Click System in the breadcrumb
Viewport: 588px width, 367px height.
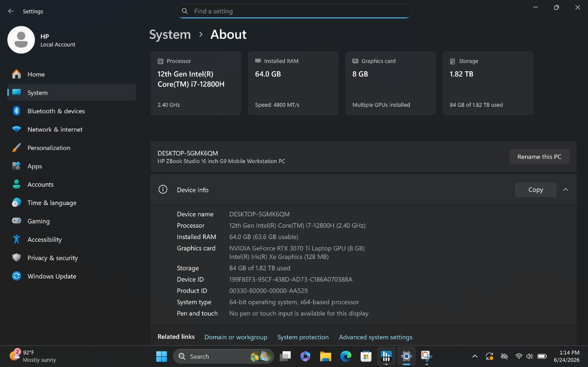170,35
